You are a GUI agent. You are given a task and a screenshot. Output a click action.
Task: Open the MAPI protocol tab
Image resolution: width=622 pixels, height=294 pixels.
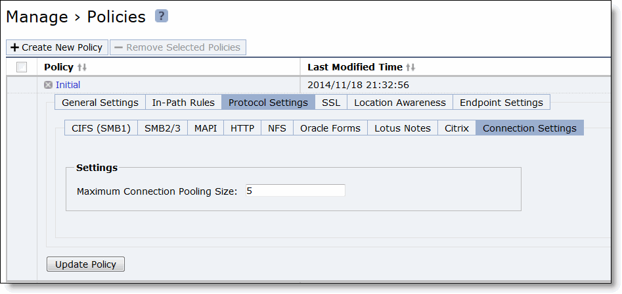[206, 128]
